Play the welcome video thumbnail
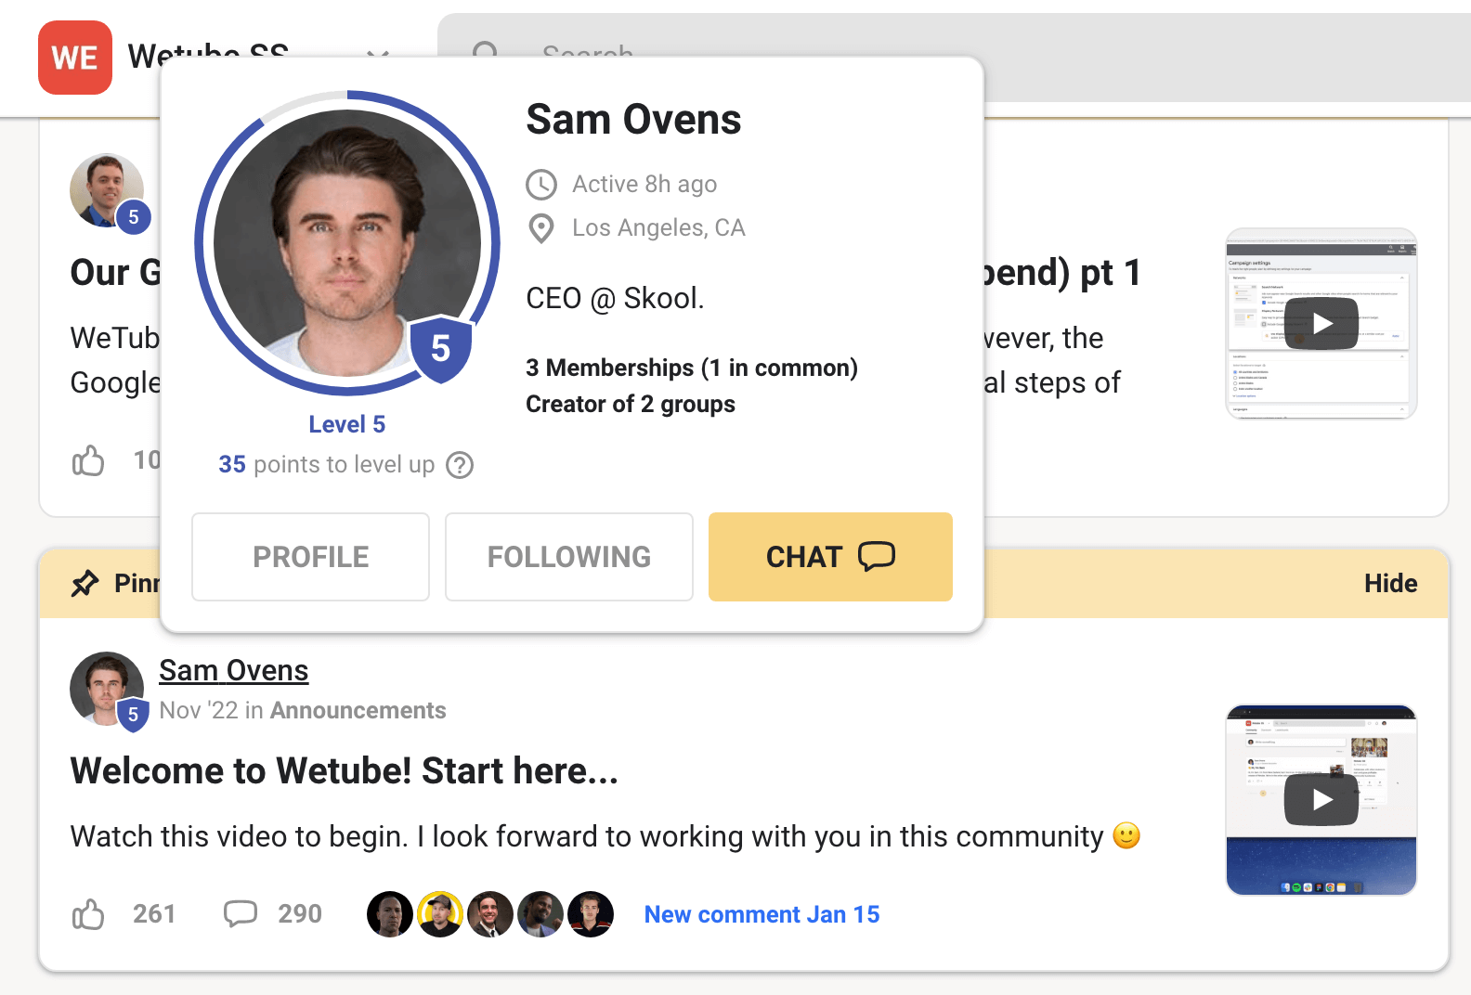Screen dimensions: 1471x995 point(1321,799)
